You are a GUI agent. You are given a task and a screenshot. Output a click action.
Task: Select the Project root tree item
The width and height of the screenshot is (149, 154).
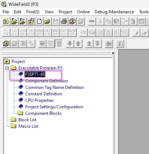(x=18, y=62)
